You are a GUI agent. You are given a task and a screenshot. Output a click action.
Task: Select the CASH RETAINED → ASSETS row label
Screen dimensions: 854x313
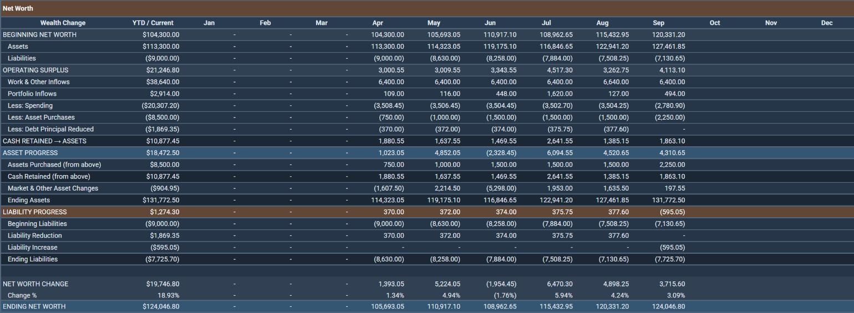click(x=44, y=141)
